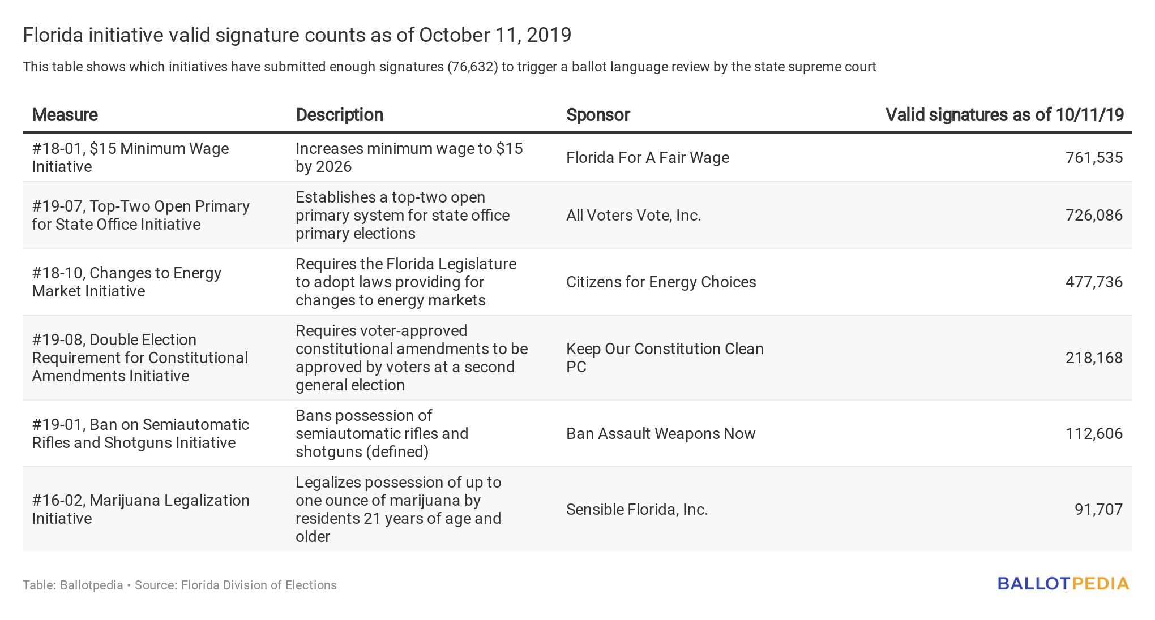Click the 91,707 signature count
The image size is (1155, 620).
[1098, 509]
